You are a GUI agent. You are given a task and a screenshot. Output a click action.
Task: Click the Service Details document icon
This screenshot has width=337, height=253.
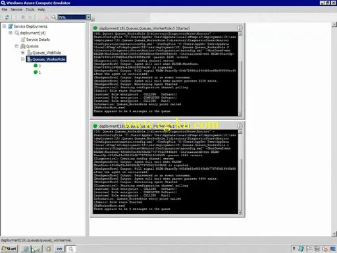click(23, 40)
